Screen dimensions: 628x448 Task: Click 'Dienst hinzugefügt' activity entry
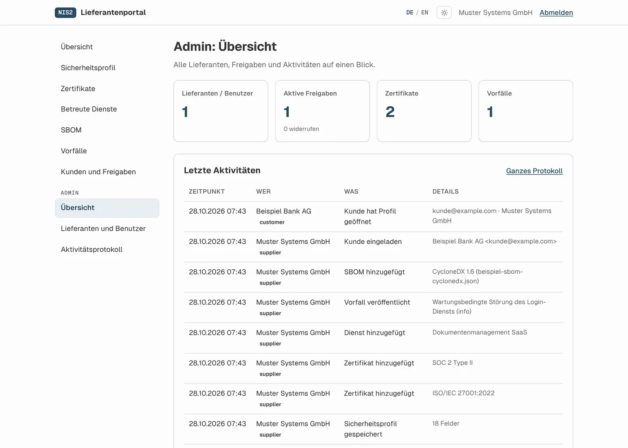tap(375, 332)
